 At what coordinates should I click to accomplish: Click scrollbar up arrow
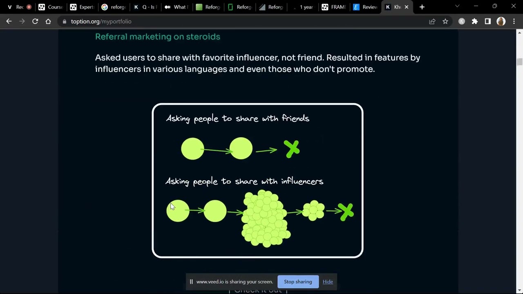(x=519, y=33)
